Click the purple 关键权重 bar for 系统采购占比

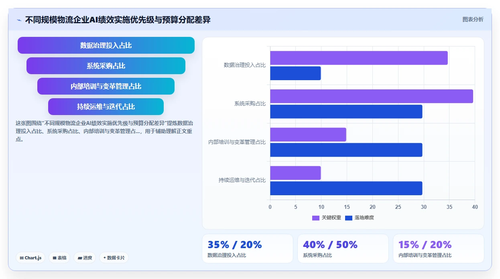point(372,96)
